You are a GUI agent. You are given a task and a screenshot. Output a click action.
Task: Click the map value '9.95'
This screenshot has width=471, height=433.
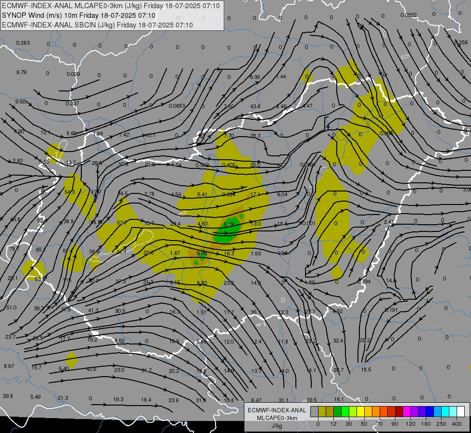202,253
